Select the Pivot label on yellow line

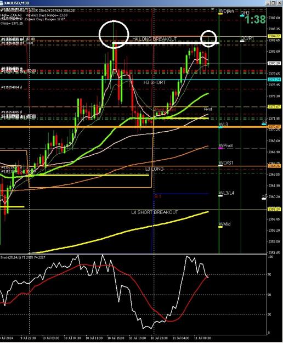(208, 109)
